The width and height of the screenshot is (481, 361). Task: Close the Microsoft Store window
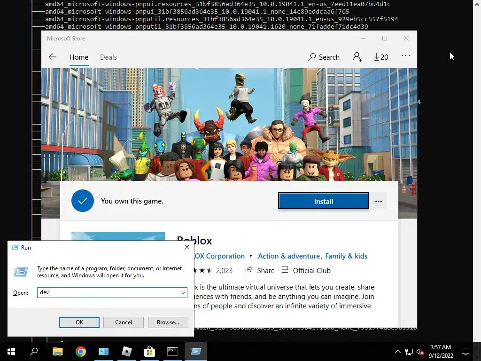(x=406, y=39)
